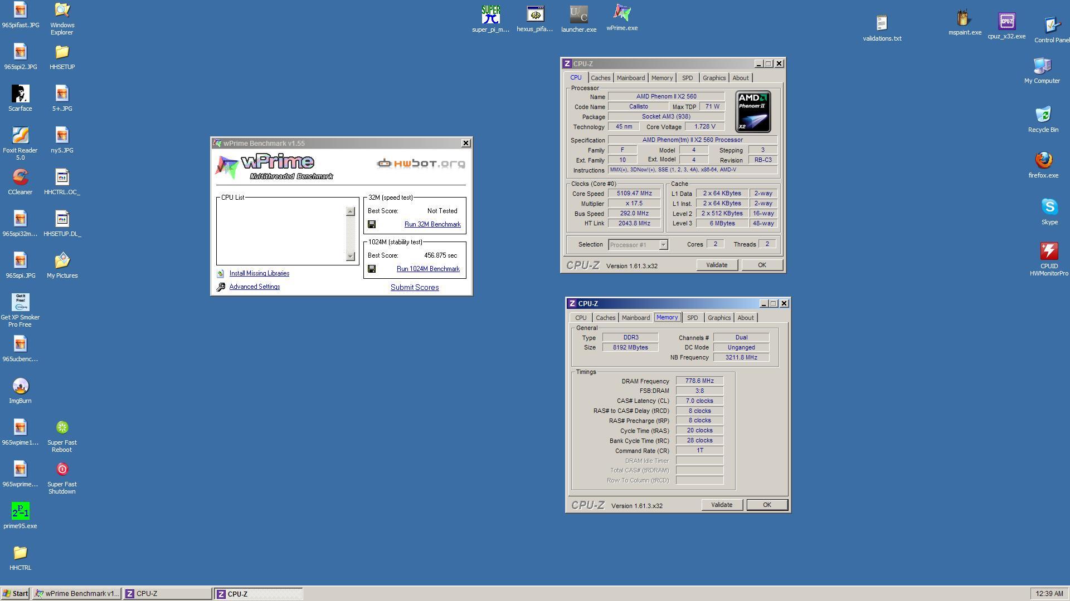Open Install Missing Libraries link
Image resolution: width=1070 pixels, height=601 pixels.
pos(259,273)
